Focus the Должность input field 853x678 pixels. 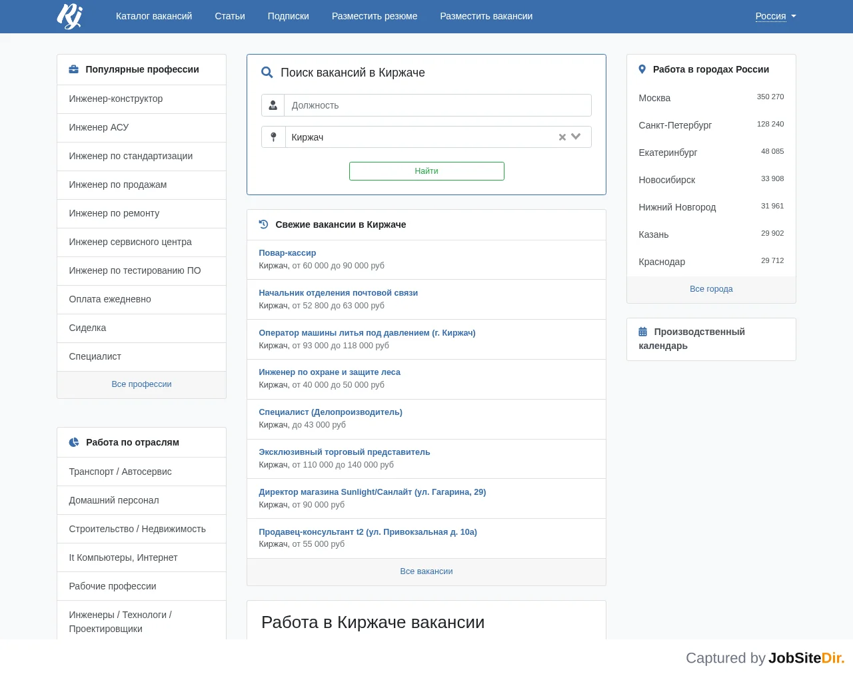tap(438, 105)
